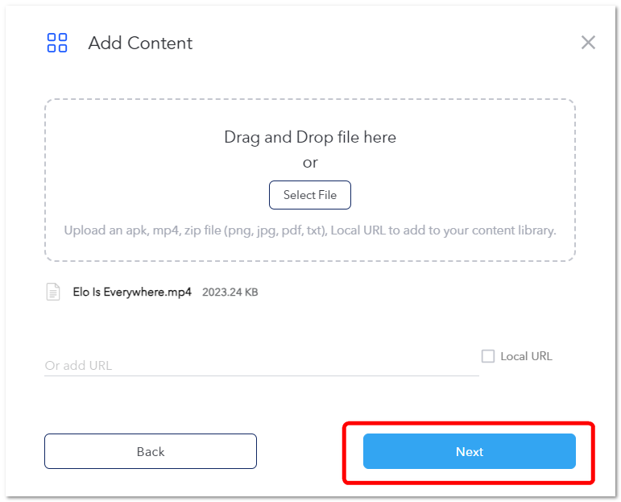Screen dimensions: 621x502
Task: Click the 'or' text above Select File
Action: click(310, 163)
